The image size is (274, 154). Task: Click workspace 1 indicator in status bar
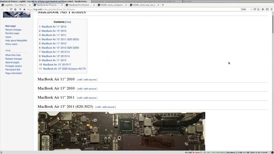click(x=1, y=152)
